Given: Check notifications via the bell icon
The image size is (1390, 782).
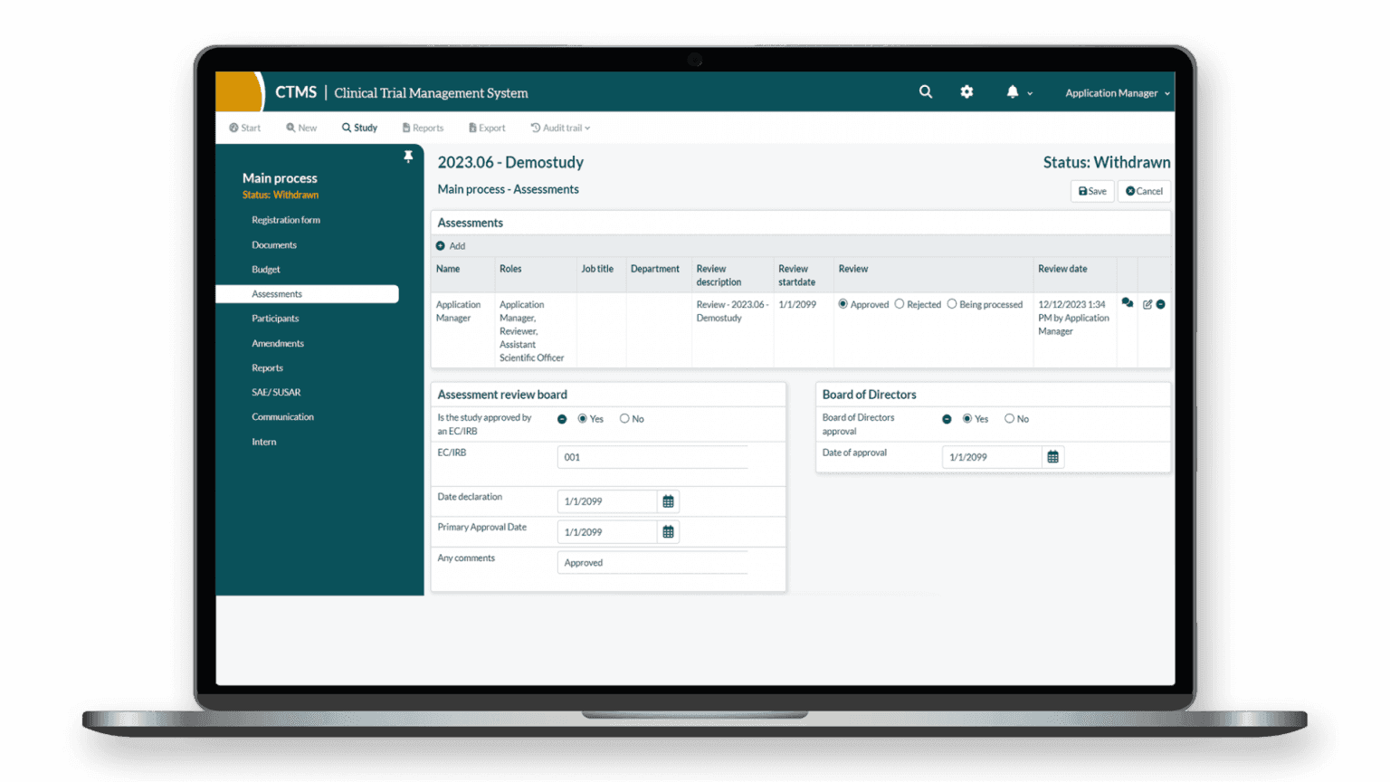Looking at the screenshot, I should tap(1013, 91).
